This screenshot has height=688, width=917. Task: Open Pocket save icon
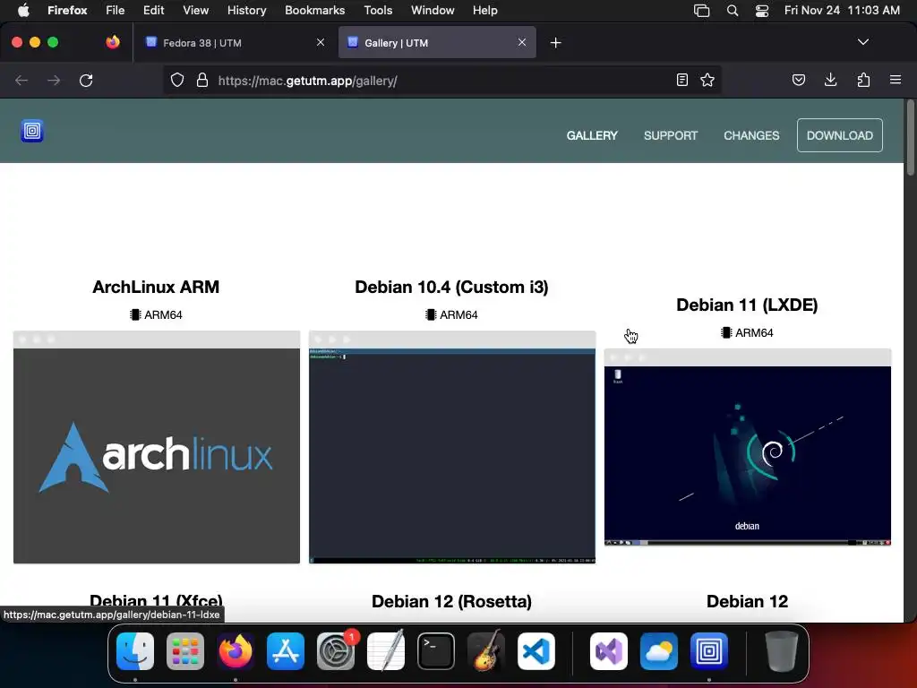pos(799,80)
